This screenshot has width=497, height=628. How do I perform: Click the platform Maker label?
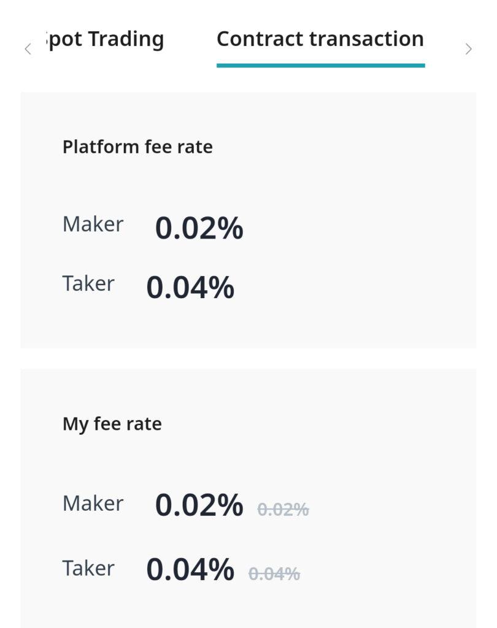(x=93, y=224)
